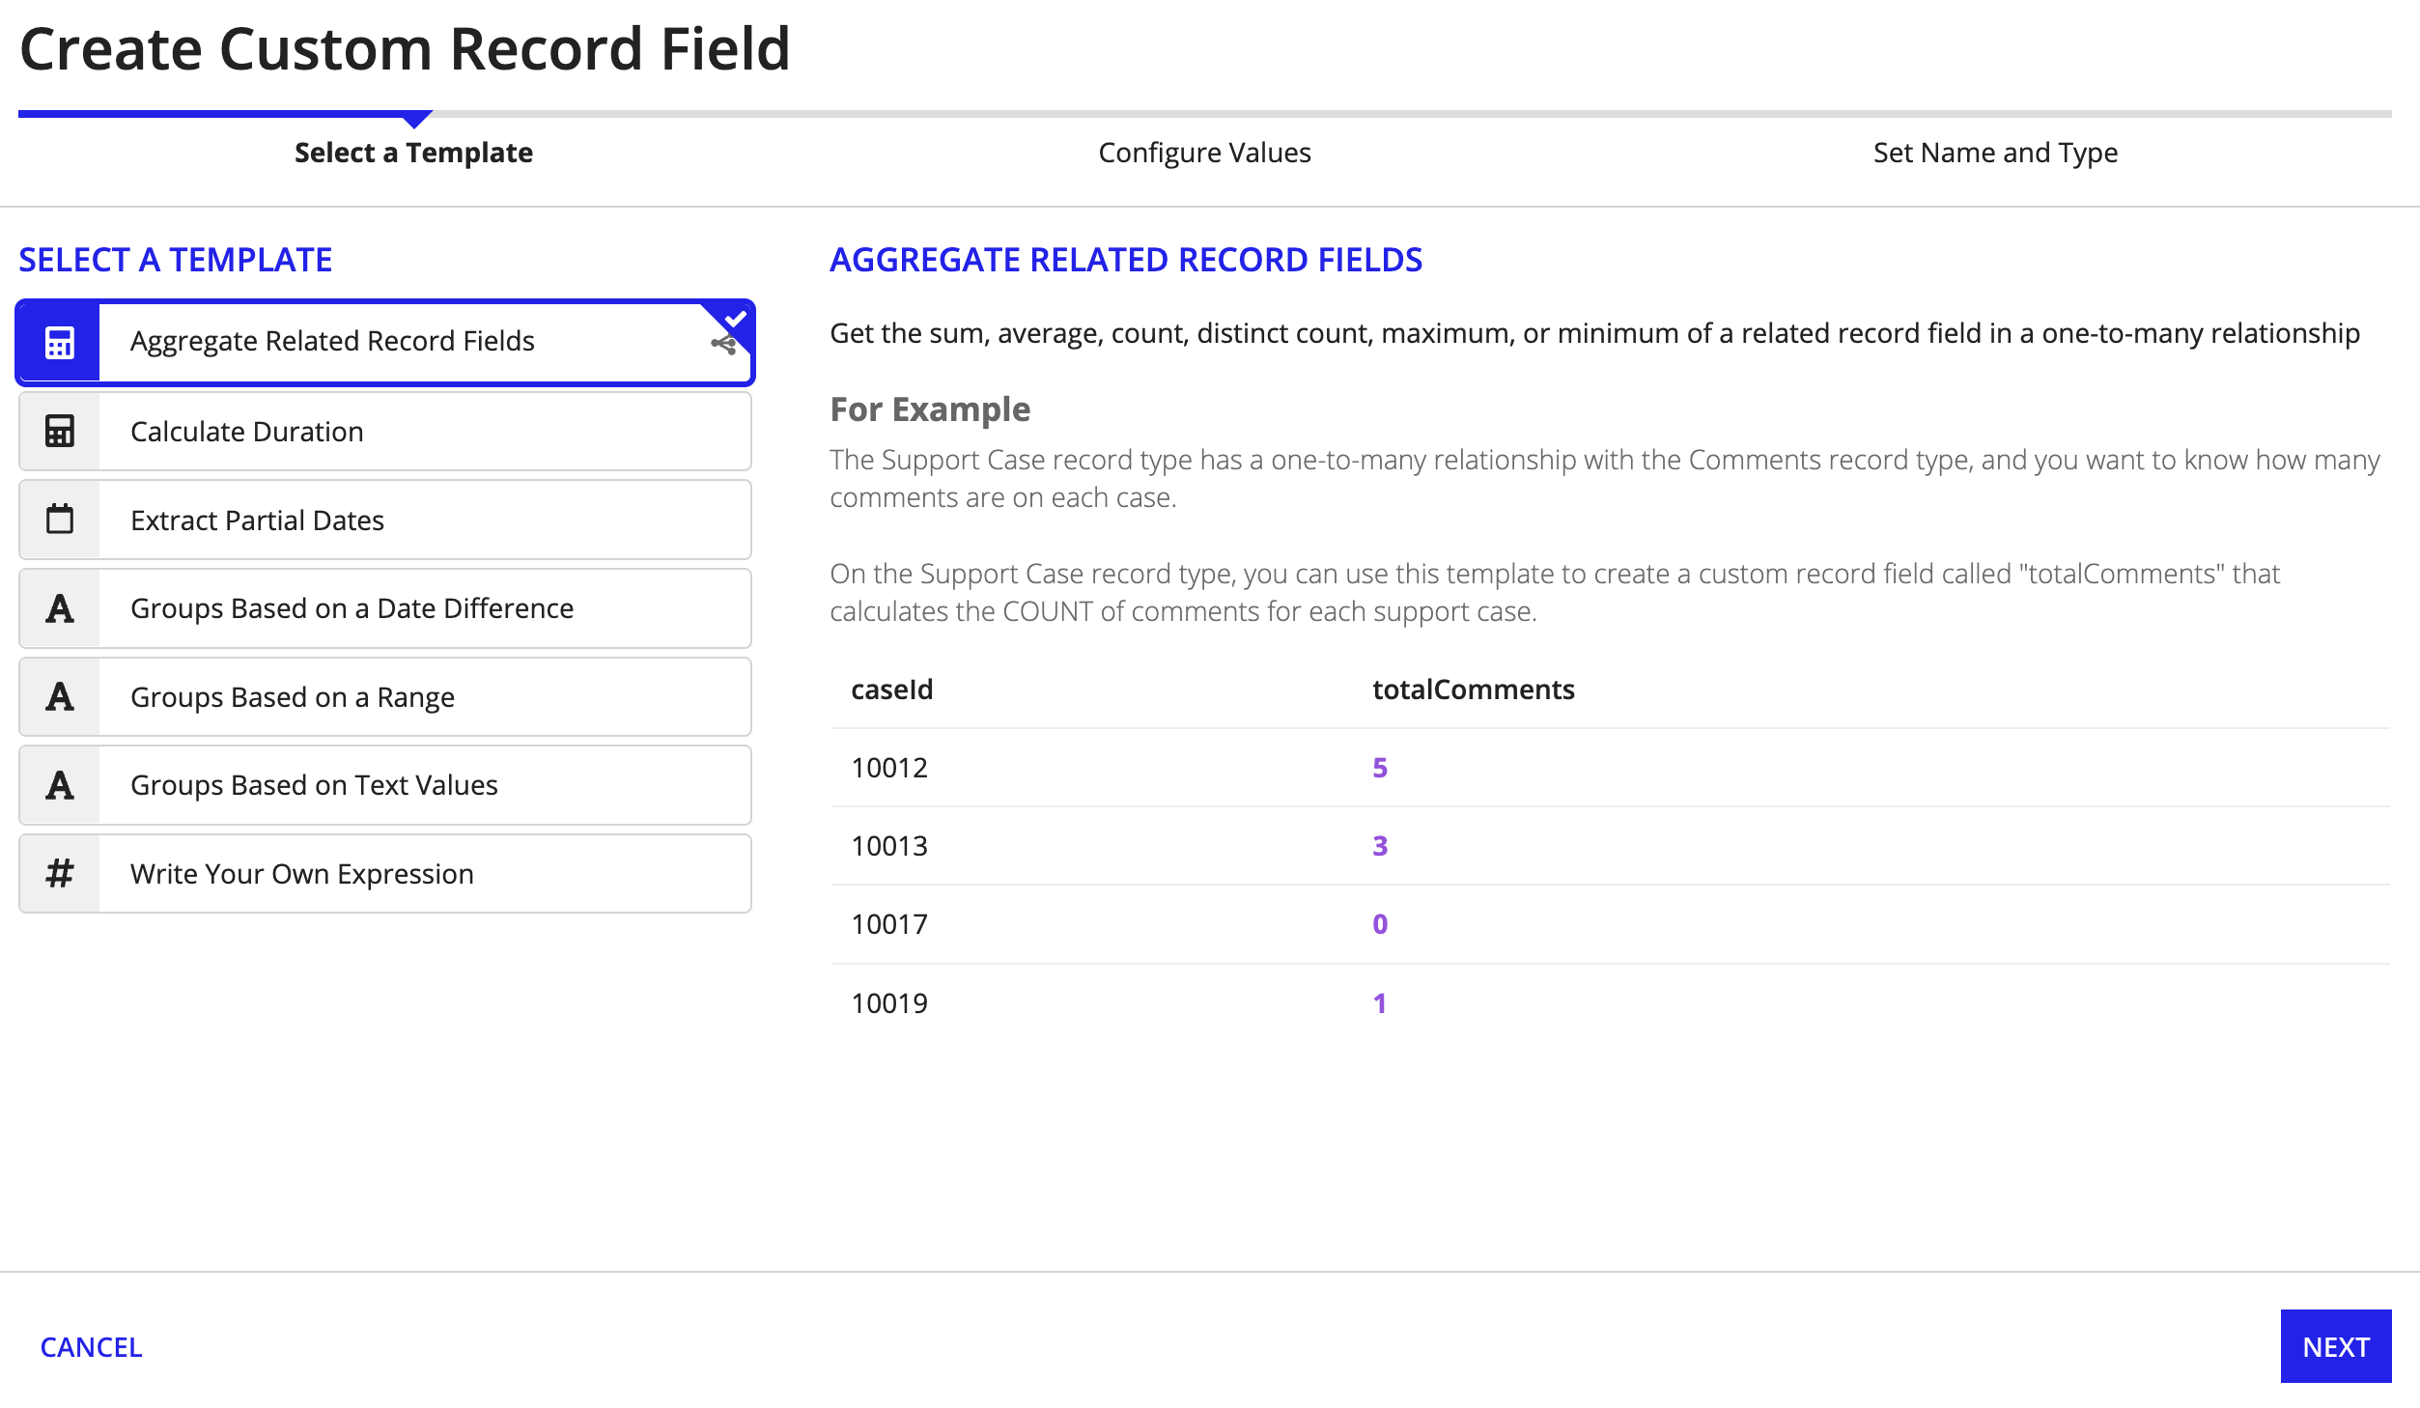Click the caseId value 10013
2420x1408 pixels.
(x=889, y=846)
